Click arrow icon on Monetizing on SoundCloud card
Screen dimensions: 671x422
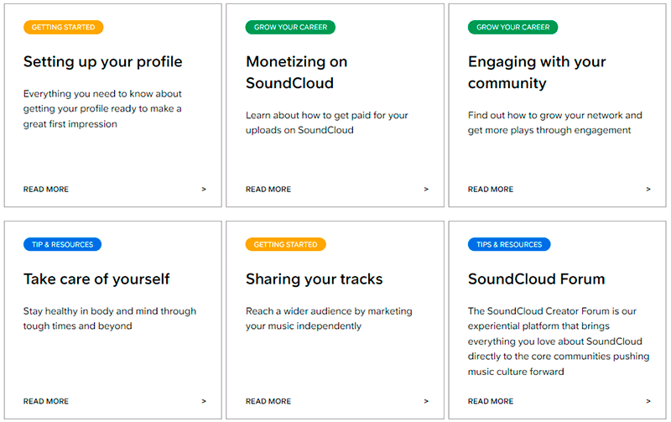click(x=426, y=189)
